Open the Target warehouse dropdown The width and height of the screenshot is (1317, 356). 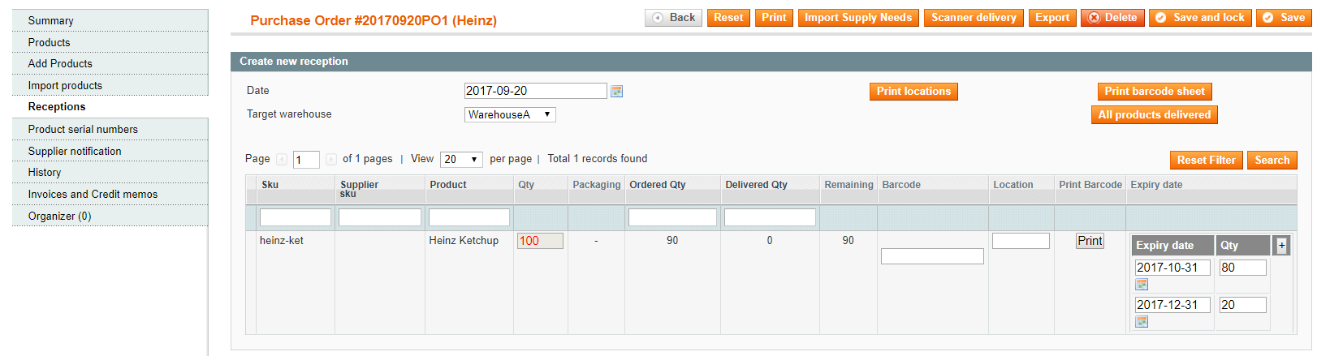coord(510,115)
